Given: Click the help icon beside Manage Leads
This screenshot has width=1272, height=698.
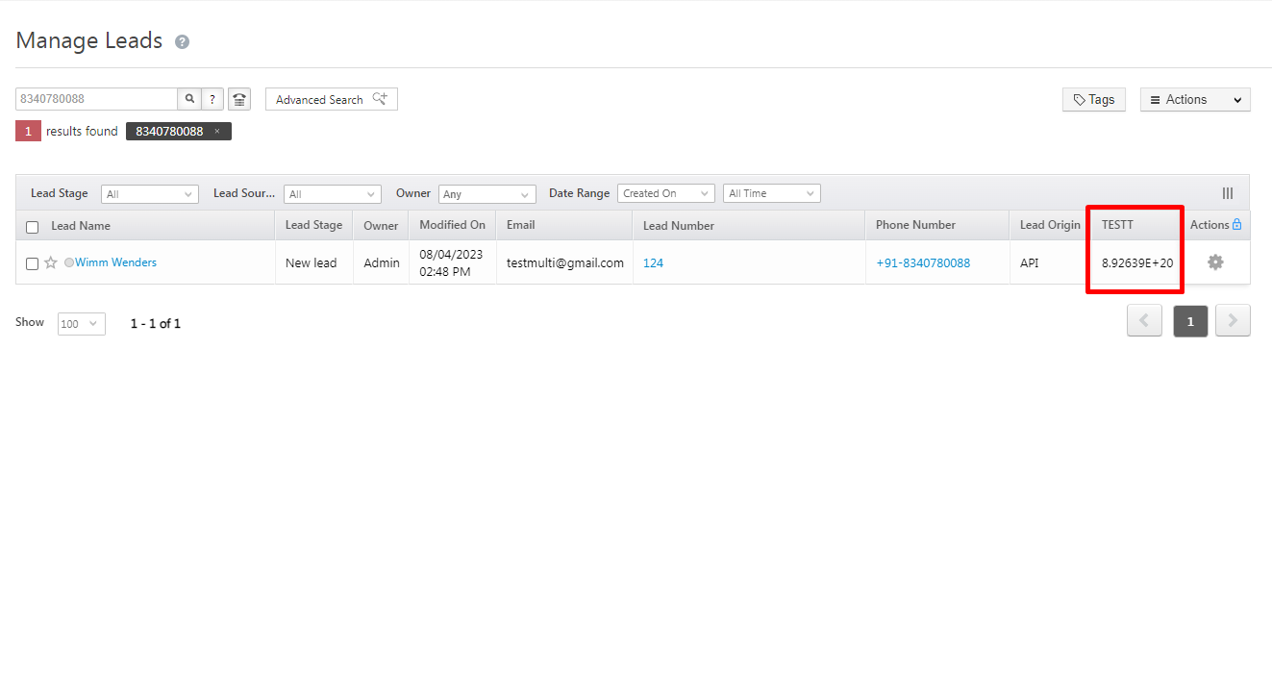Looking at the screenshot, I should pos(183,42).
